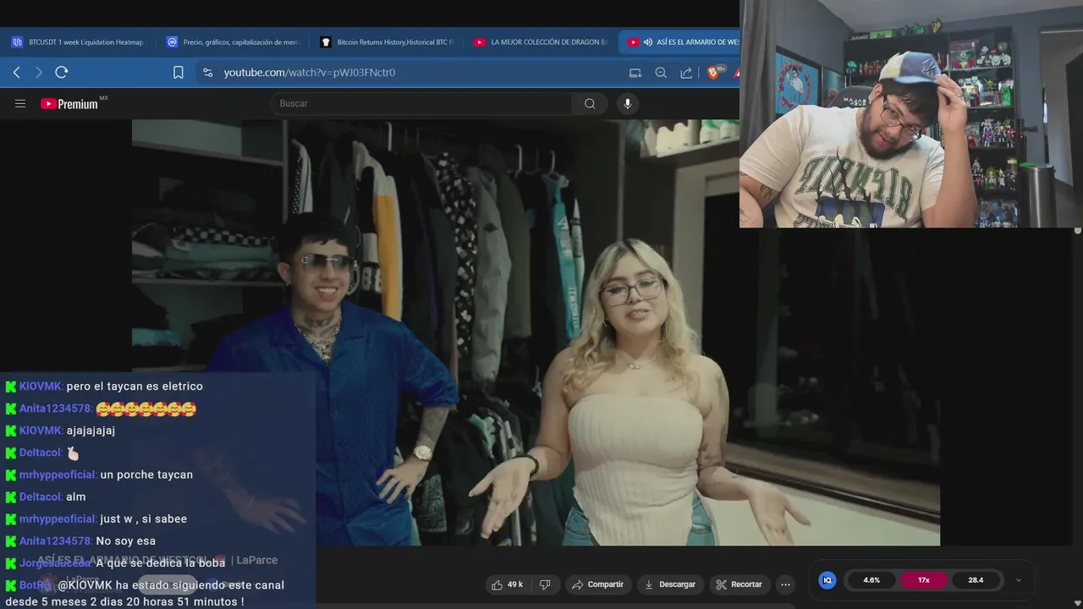The image size is (1083, 609).
Task: Click chat message 'No soy esa'
Action: [x=126, y=540]
